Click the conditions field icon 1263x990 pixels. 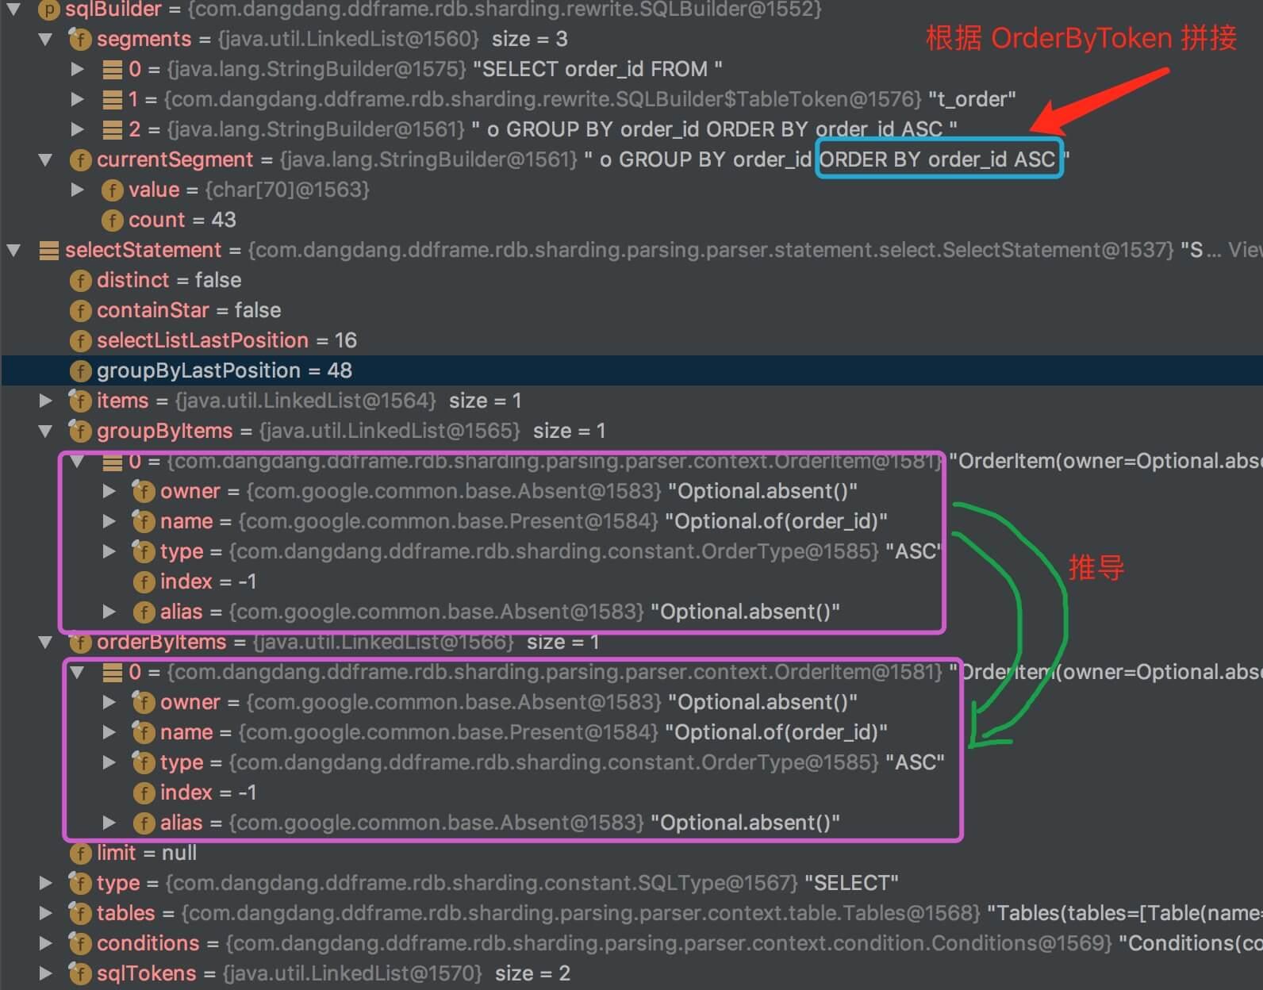click(x=80, y=942)
